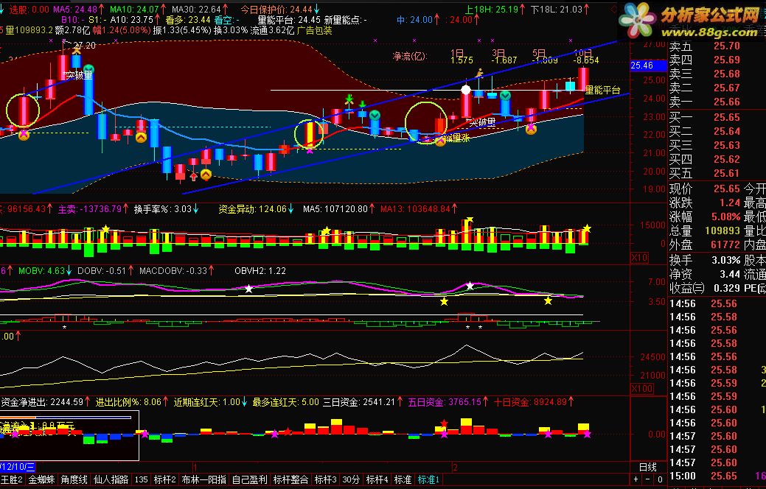Switch to the 标杆2 tab
Image resolution: width=766 pixels, height=489 pixels.
pyautogui.click(x=164, y=479)
